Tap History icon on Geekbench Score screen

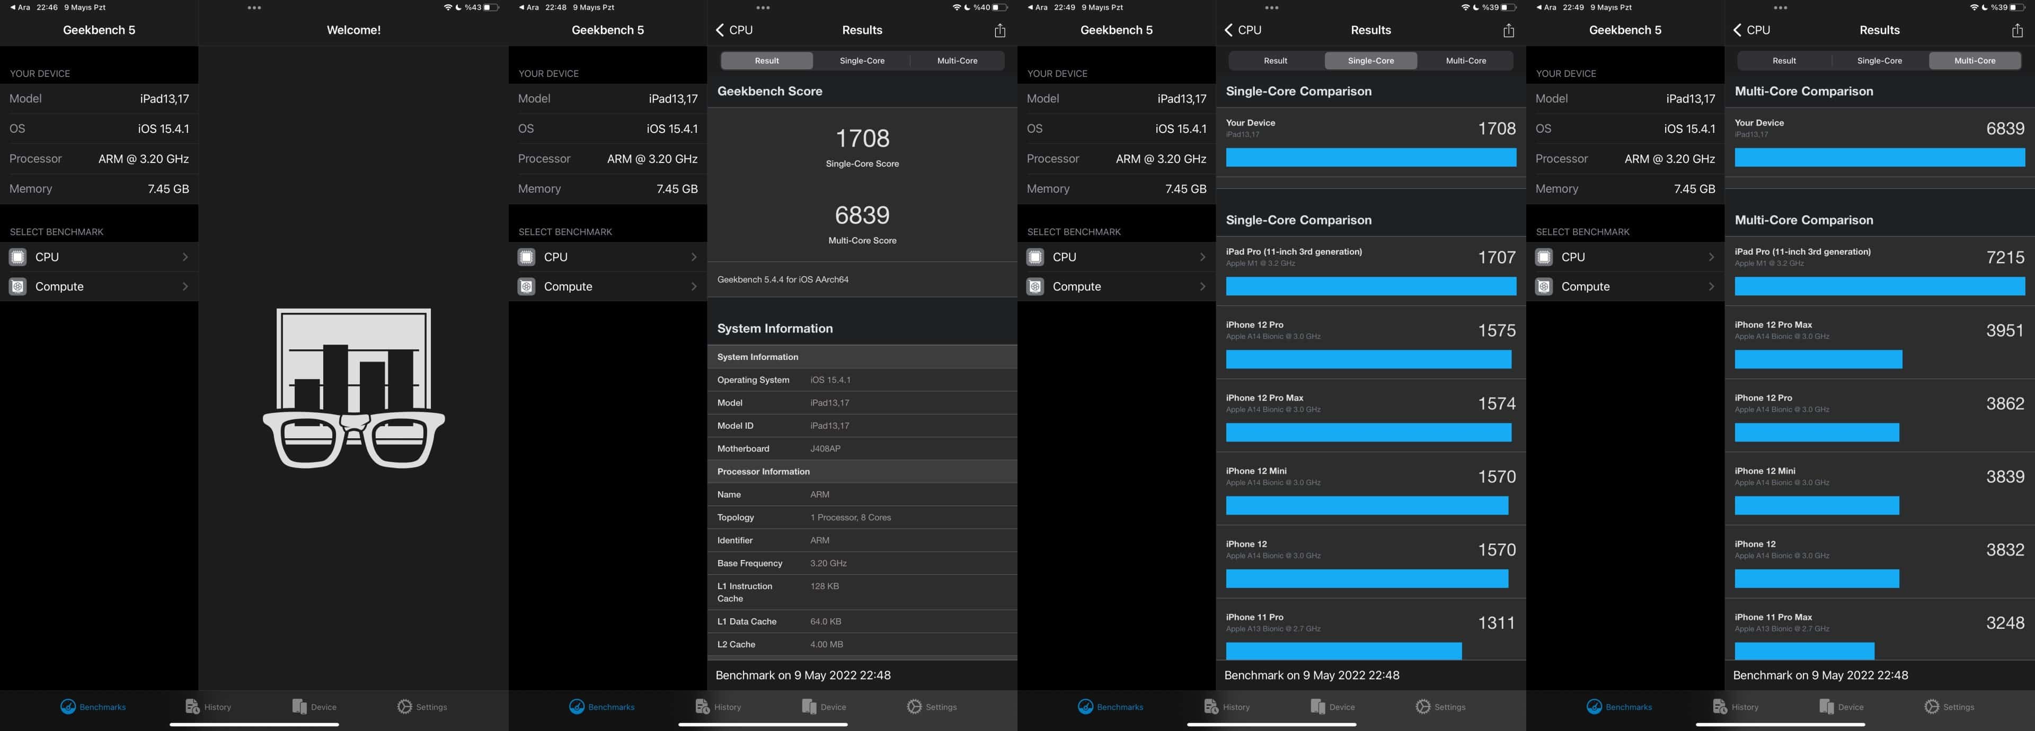tap(702, 707)
